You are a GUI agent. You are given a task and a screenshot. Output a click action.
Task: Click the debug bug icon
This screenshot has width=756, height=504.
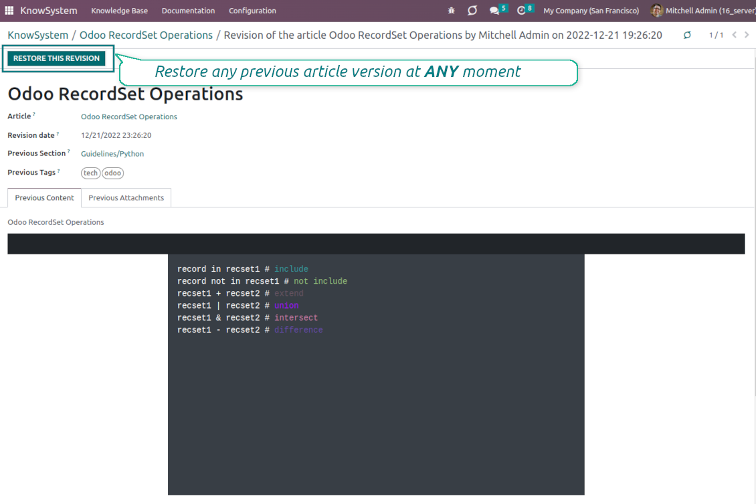point(452,11)
